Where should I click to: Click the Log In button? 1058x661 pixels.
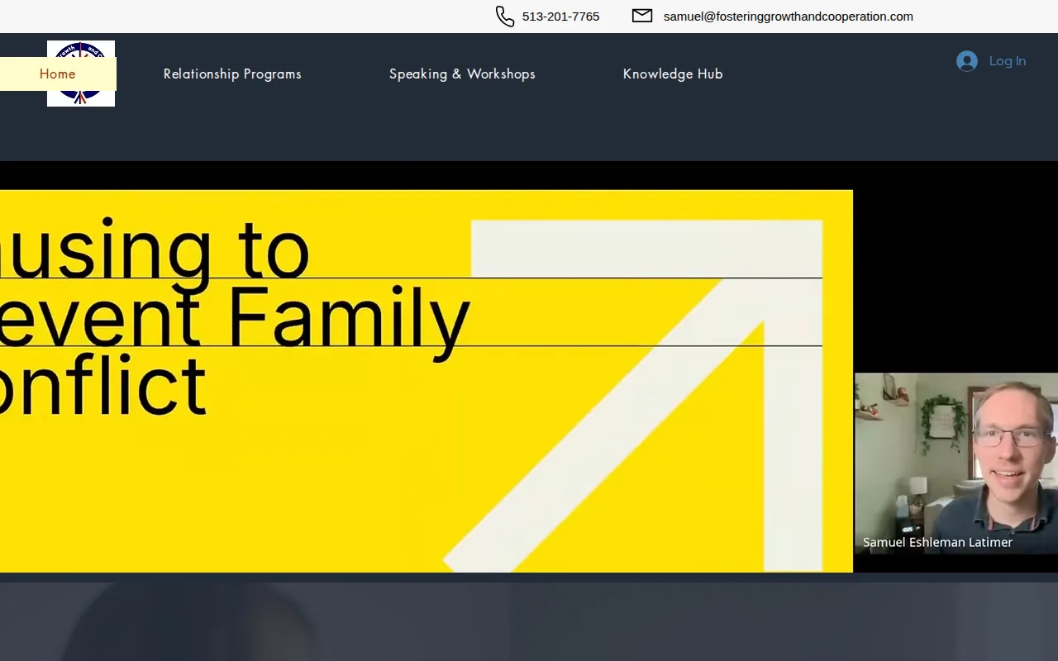click(x=991, y=61)
